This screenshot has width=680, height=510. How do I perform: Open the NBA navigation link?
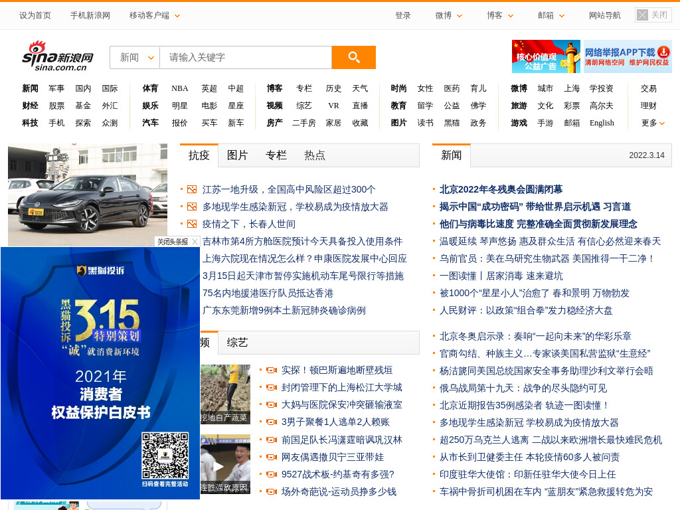pyautogui.click(x=179, y=88)
